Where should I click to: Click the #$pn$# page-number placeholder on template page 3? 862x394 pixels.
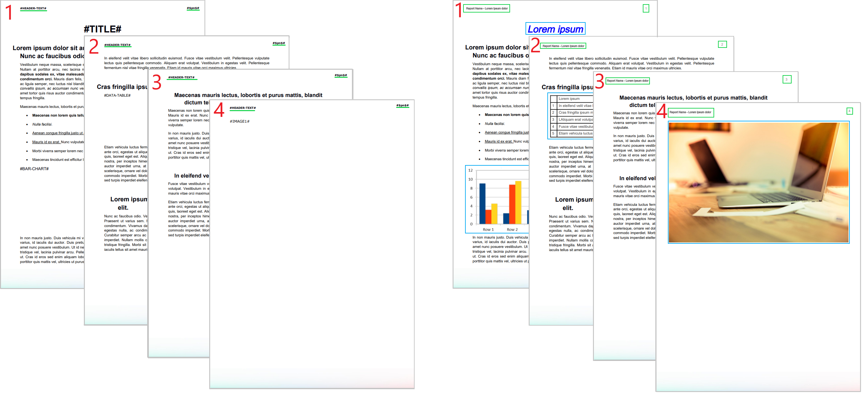(x=341, y=75)
